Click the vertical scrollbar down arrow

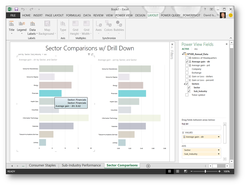(x=231, y=161)
